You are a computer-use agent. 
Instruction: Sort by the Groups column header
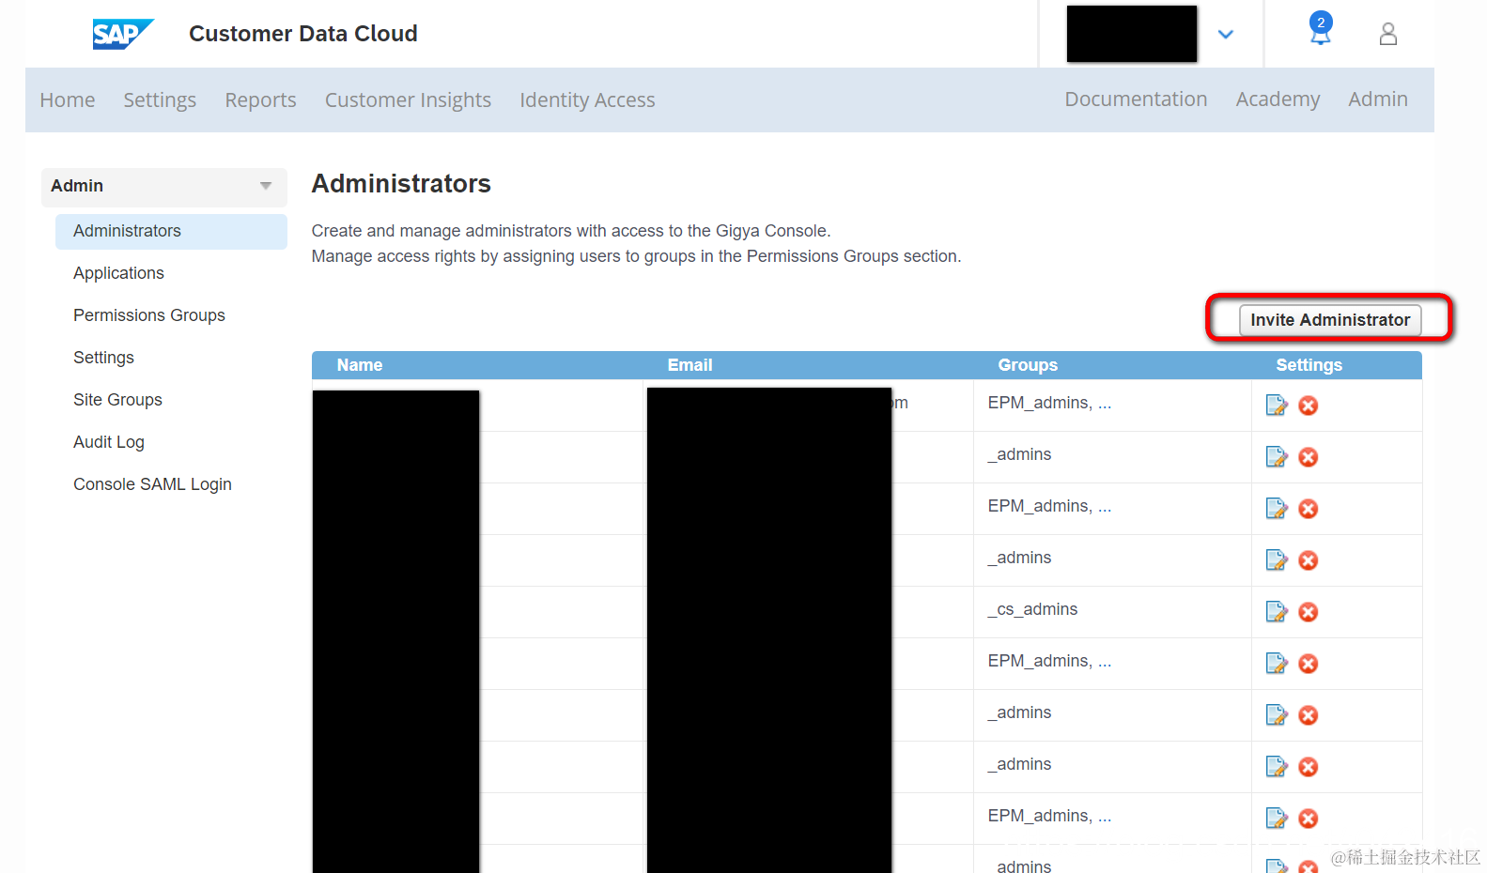[x=1028, y=365]
